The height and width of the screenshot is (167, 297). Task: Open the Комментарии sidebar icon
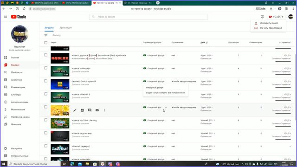coord(6,87)
